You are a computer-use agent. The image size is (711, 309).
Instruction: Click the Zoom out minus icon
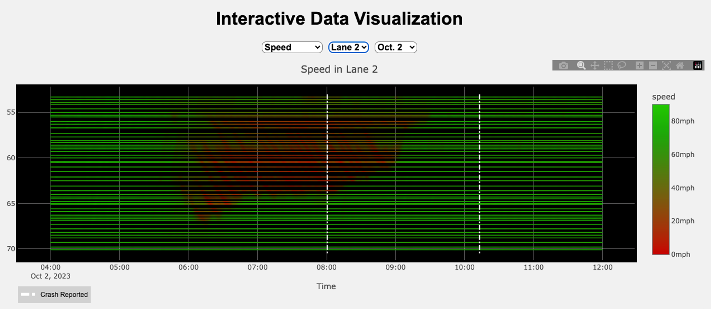653,66
